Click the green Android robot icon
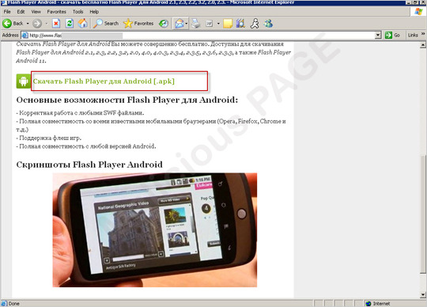 [x=24, y=81]
